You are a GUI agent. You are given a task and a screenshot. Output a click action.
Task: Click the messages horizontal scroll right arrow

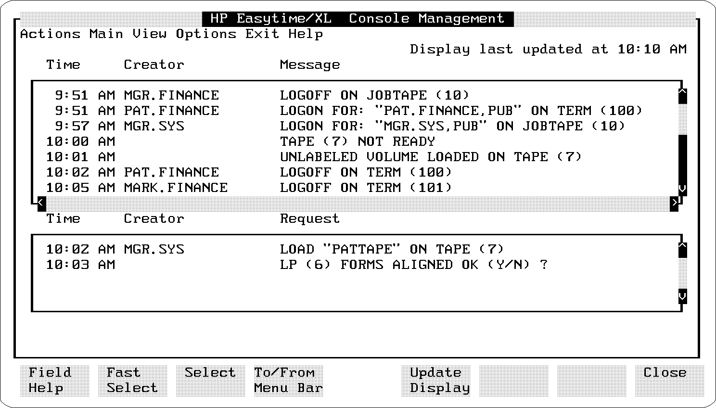(674, 203)
